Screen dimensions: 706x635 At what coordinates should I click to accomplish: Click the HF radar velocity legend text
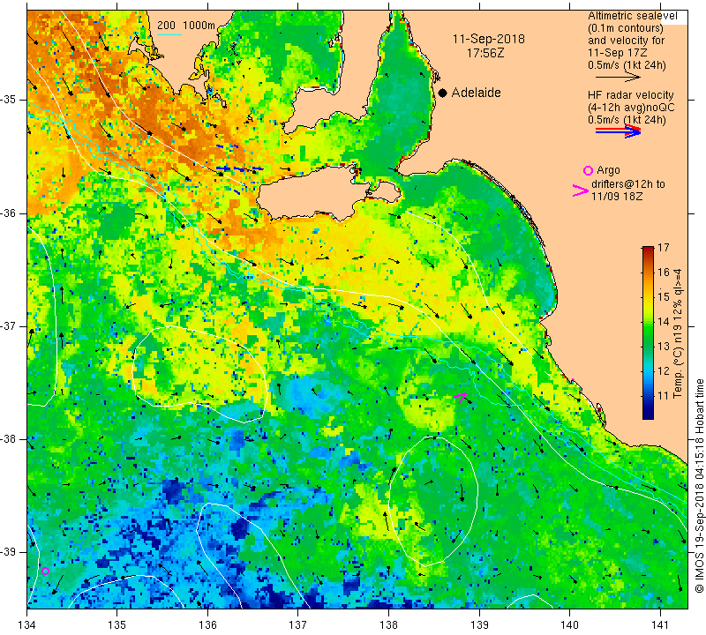tap(630, 95)
